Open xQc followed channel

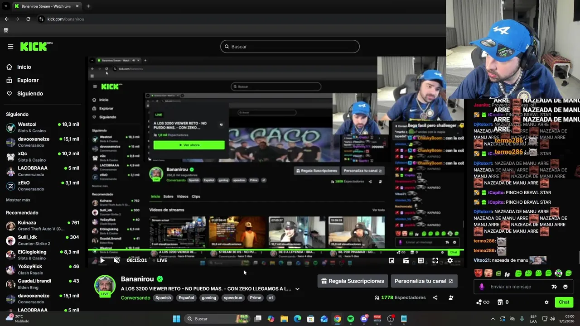click(43, 157)
